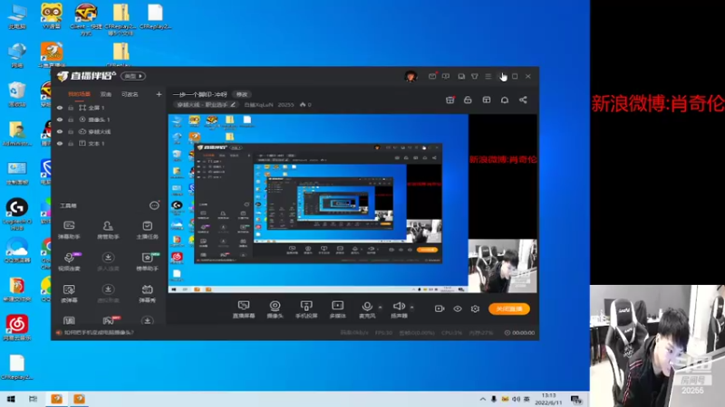Toggle visibility of the 全屏 1 source
This screenshot has height=407, width=725.
60,108
